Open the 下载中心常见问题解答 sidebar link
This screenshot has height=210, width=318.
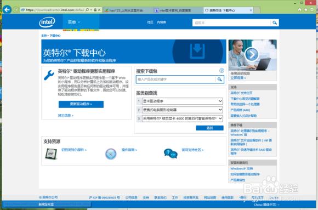245,99
